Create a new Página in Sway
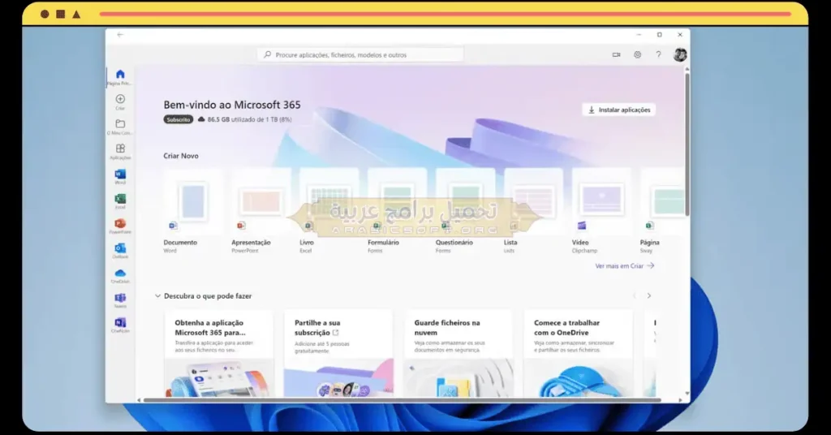The width and height of the screenshot is (831, 435). (x=662, y=211)
